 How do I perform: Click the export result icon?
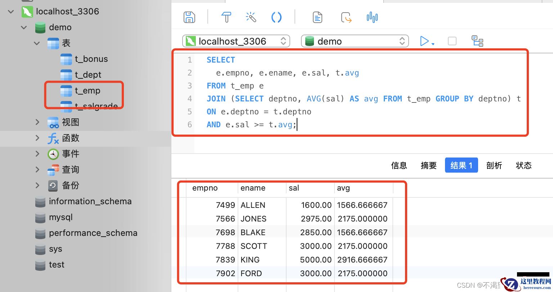(x=346, y=17)
